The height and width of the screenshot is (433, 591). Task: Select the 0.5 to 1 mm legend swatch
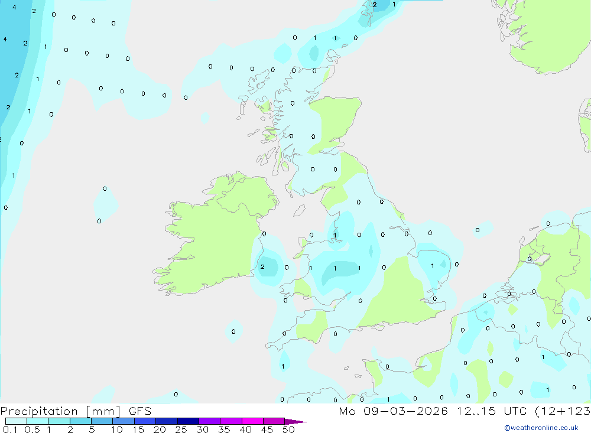(x=37, y=421)
